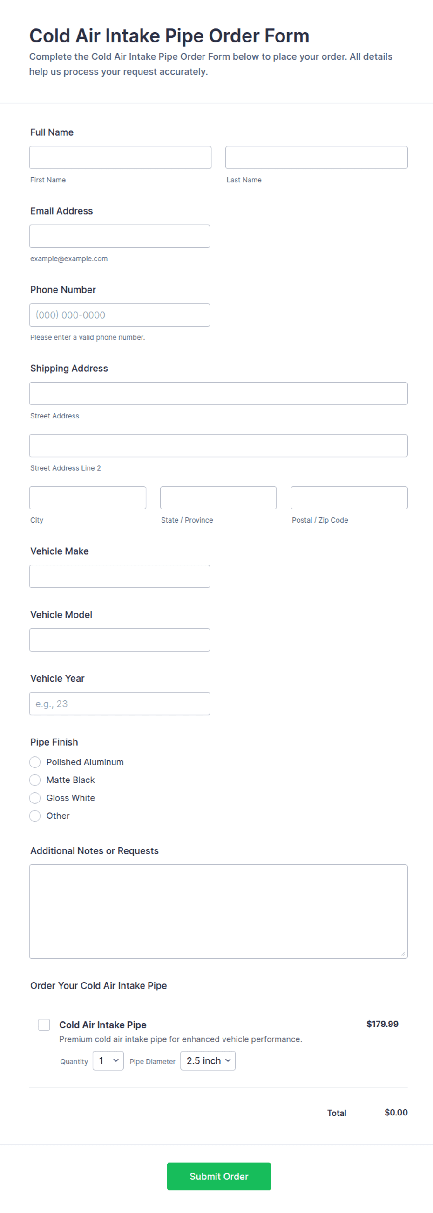
Task: Select the City input field
Action: coord(88,497)
